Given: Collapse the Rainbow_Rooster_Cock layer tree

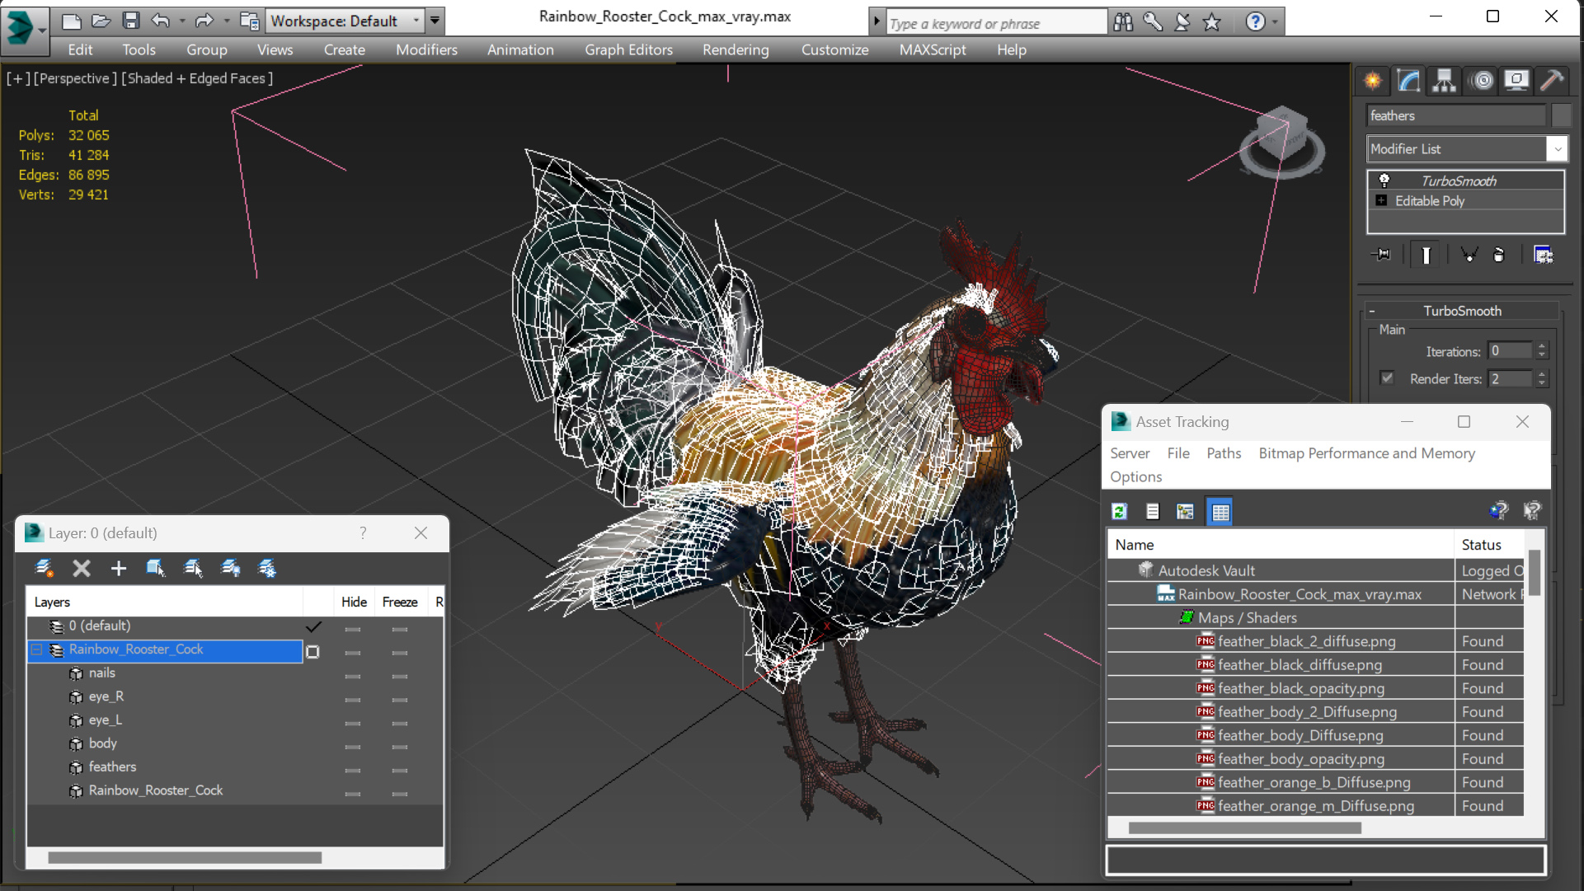Looking at the screenshot, I should point(37,649).
